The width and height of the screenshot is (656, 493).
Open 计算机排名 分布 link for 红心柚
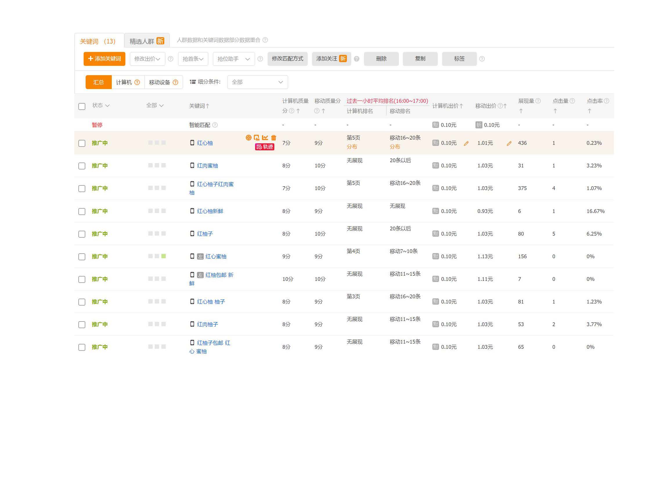click(x=352, y=147)
